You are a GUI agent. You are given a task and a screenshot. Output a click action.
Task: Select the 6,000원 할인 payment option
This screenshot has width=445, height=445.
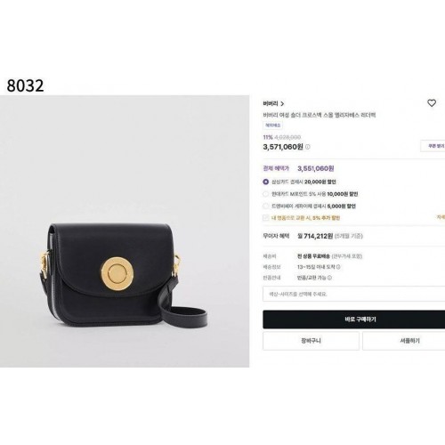[x=266, y=206]
